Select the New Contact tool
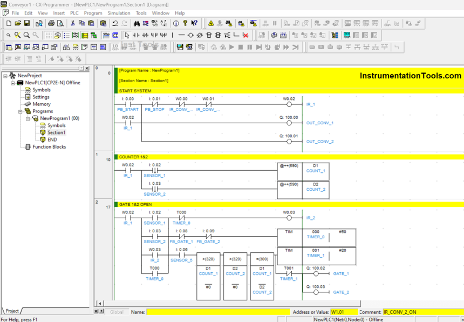The height and width of the screenshot is (322, 464). coord(136,35)
